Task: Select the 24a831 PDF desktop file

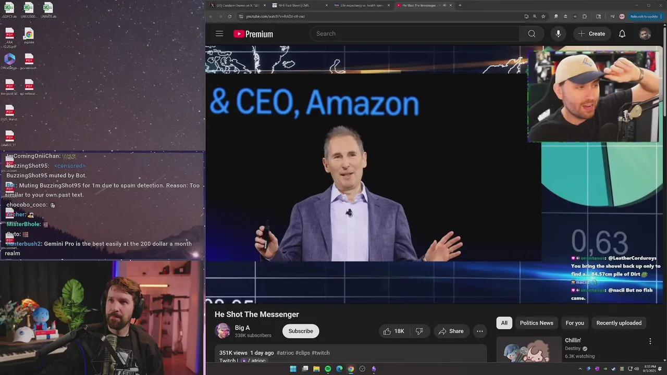Action: pos(9,139)
